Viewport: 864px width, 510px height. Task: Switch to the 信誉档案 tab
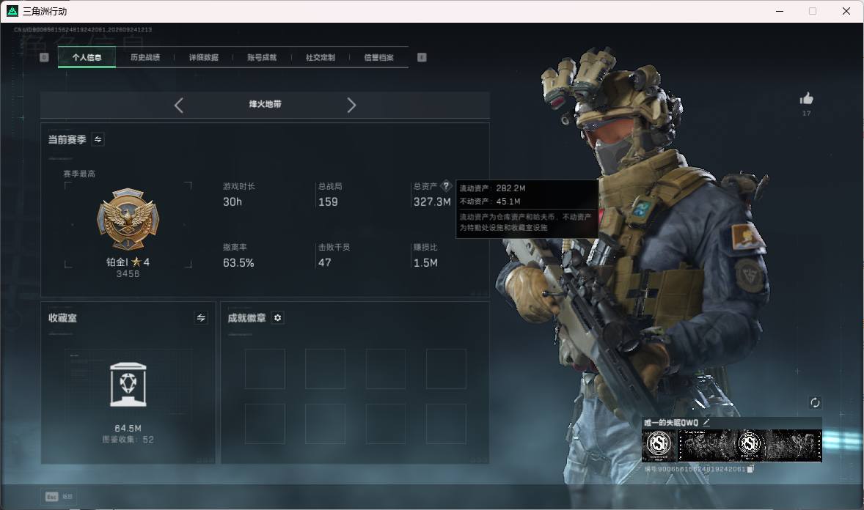378,57
